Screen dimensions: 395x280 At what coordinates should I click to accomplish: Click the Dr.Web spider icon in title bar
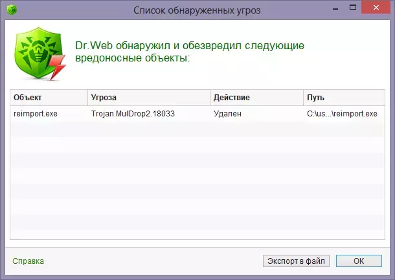[x=12, y=10]
